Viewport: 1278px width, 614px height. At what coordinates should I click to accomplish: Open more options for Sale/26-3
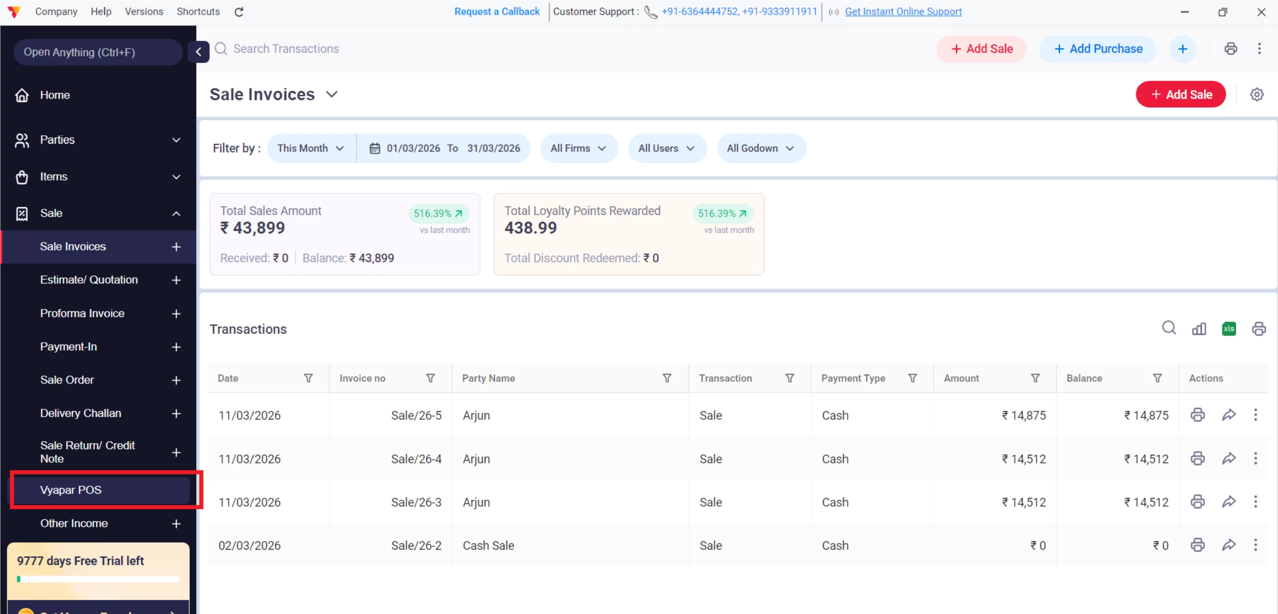pos(1256,502)
